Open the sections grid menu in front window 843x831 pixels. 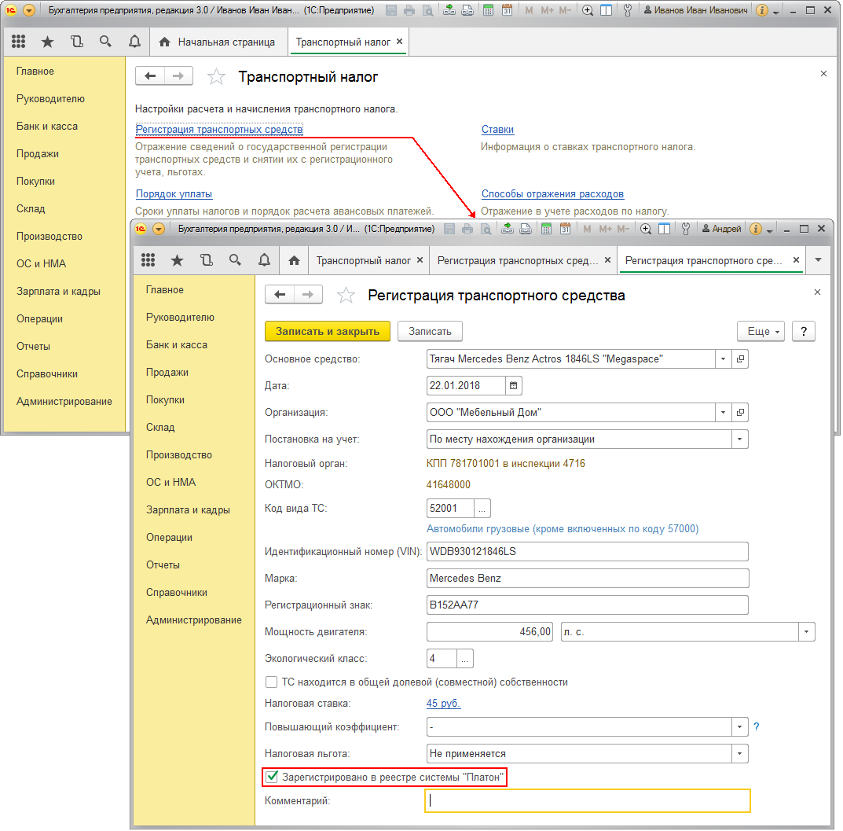[x=148, y=260]
